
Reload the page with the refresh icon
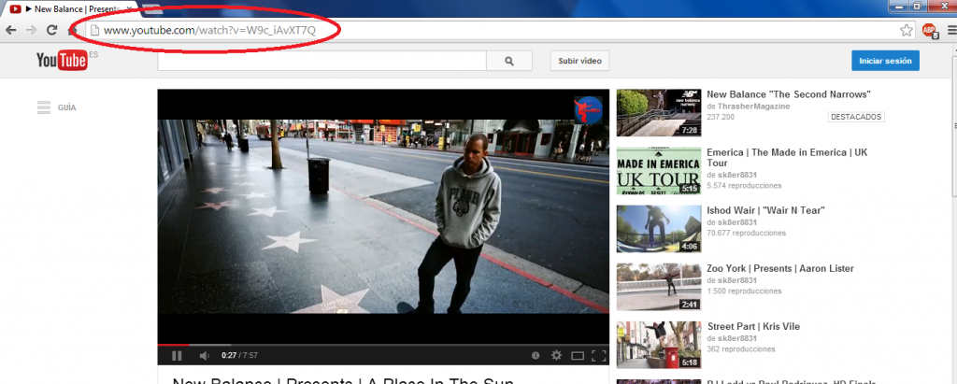point(52,30)
